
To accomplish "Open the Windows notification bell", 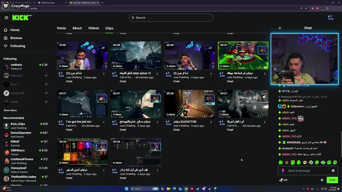I will [x=339, y=189].
